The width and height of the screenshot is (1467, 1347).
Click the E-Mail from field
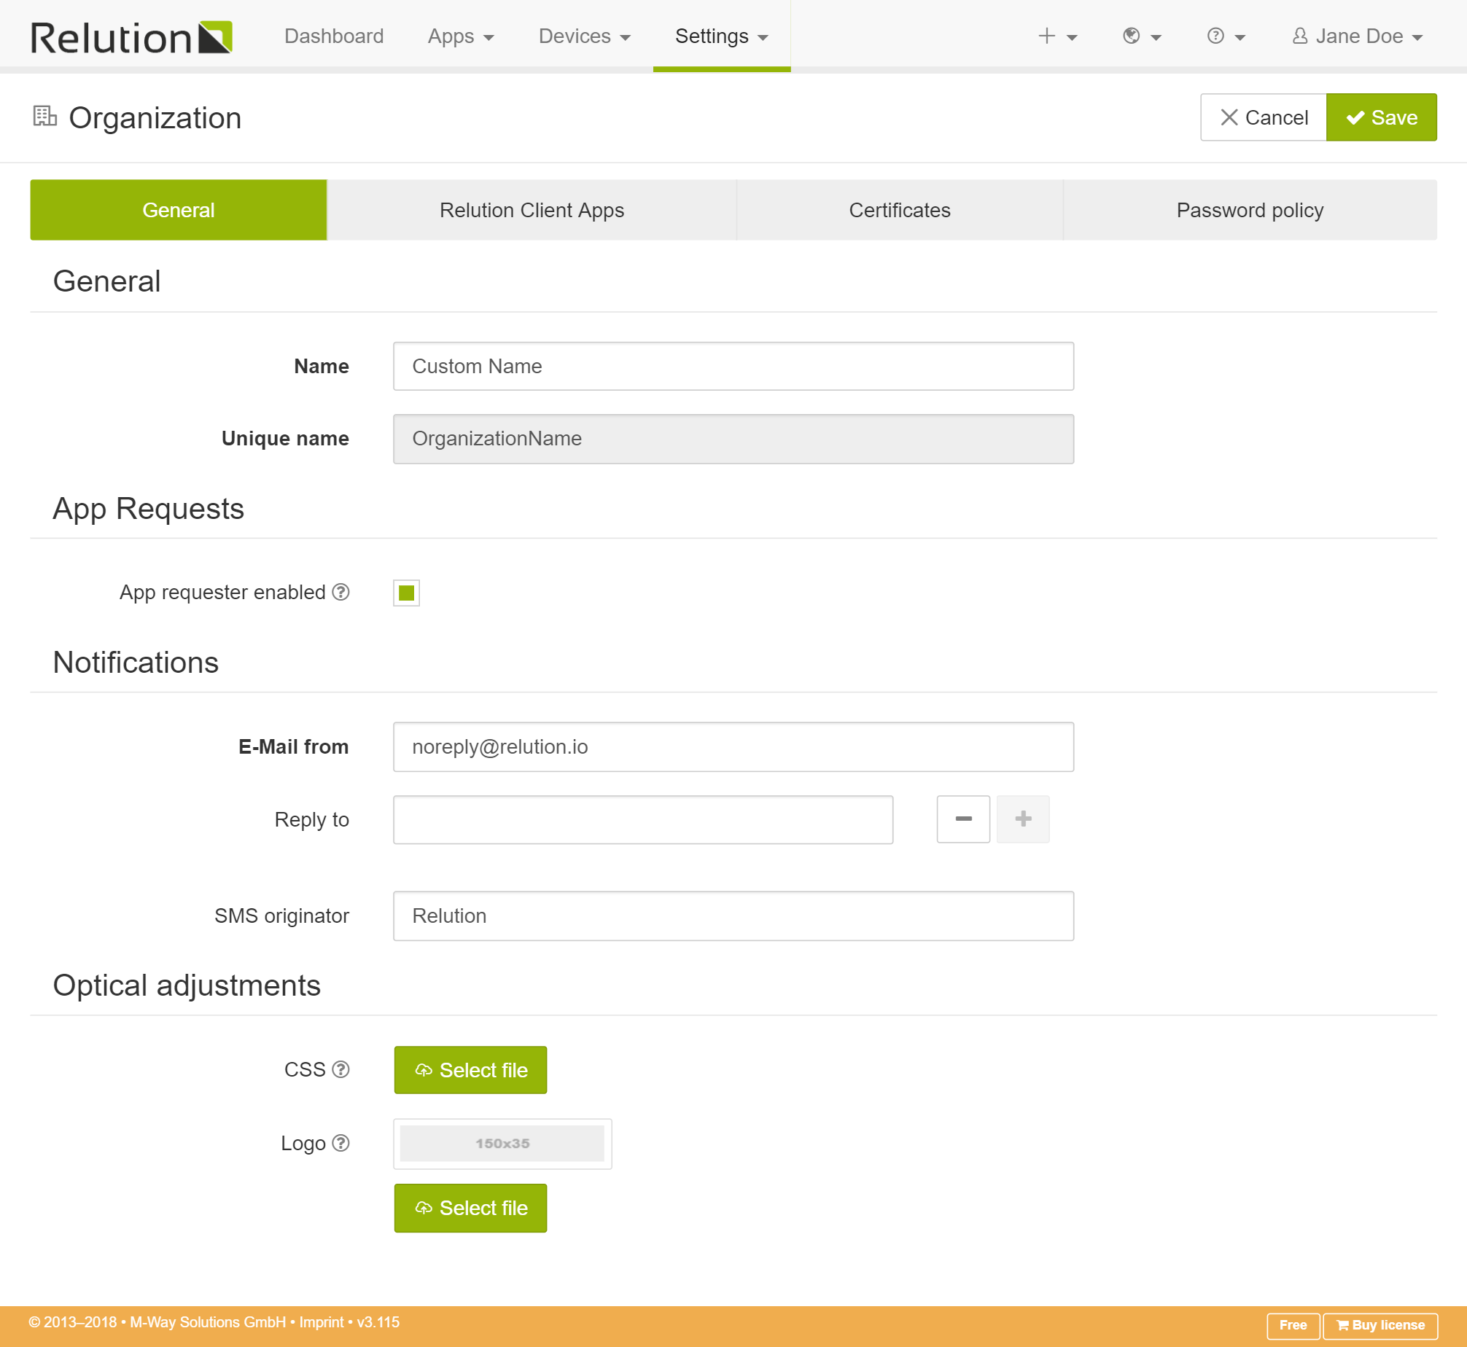(733, 746)
